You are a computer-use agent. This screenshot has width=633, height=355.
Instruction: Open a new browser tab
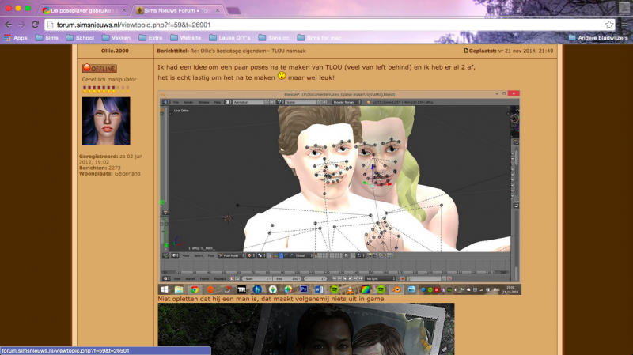233,11
